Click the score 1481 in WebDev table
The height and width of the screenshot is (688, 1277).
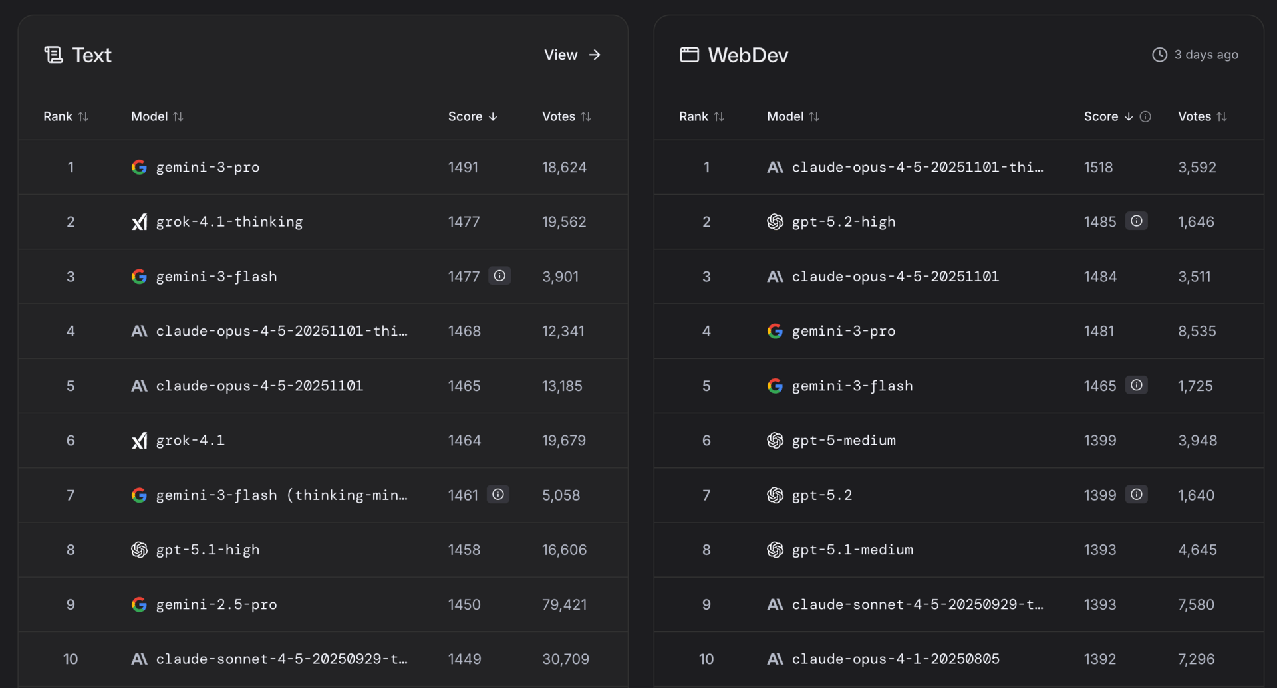[x=1099, y=331]
